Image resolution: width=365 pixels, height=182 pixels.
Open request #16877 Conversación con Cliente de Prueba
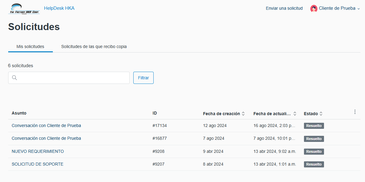[46, 138]
